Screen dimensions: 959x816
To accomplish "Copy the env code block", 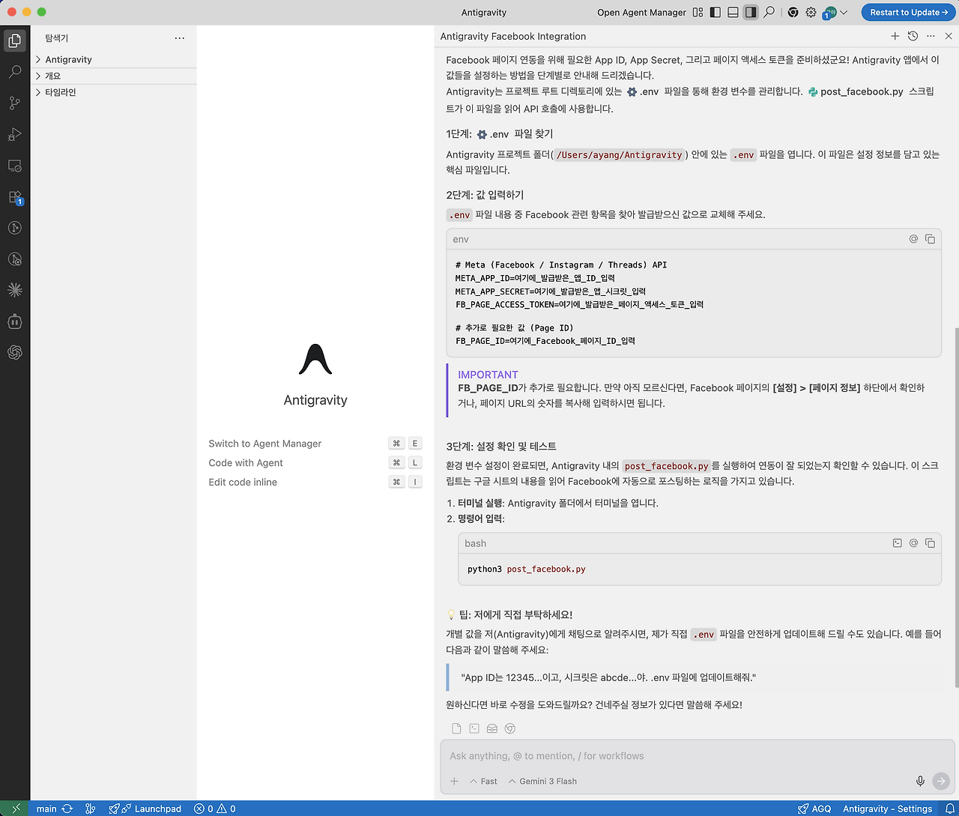I will point(930,239).
